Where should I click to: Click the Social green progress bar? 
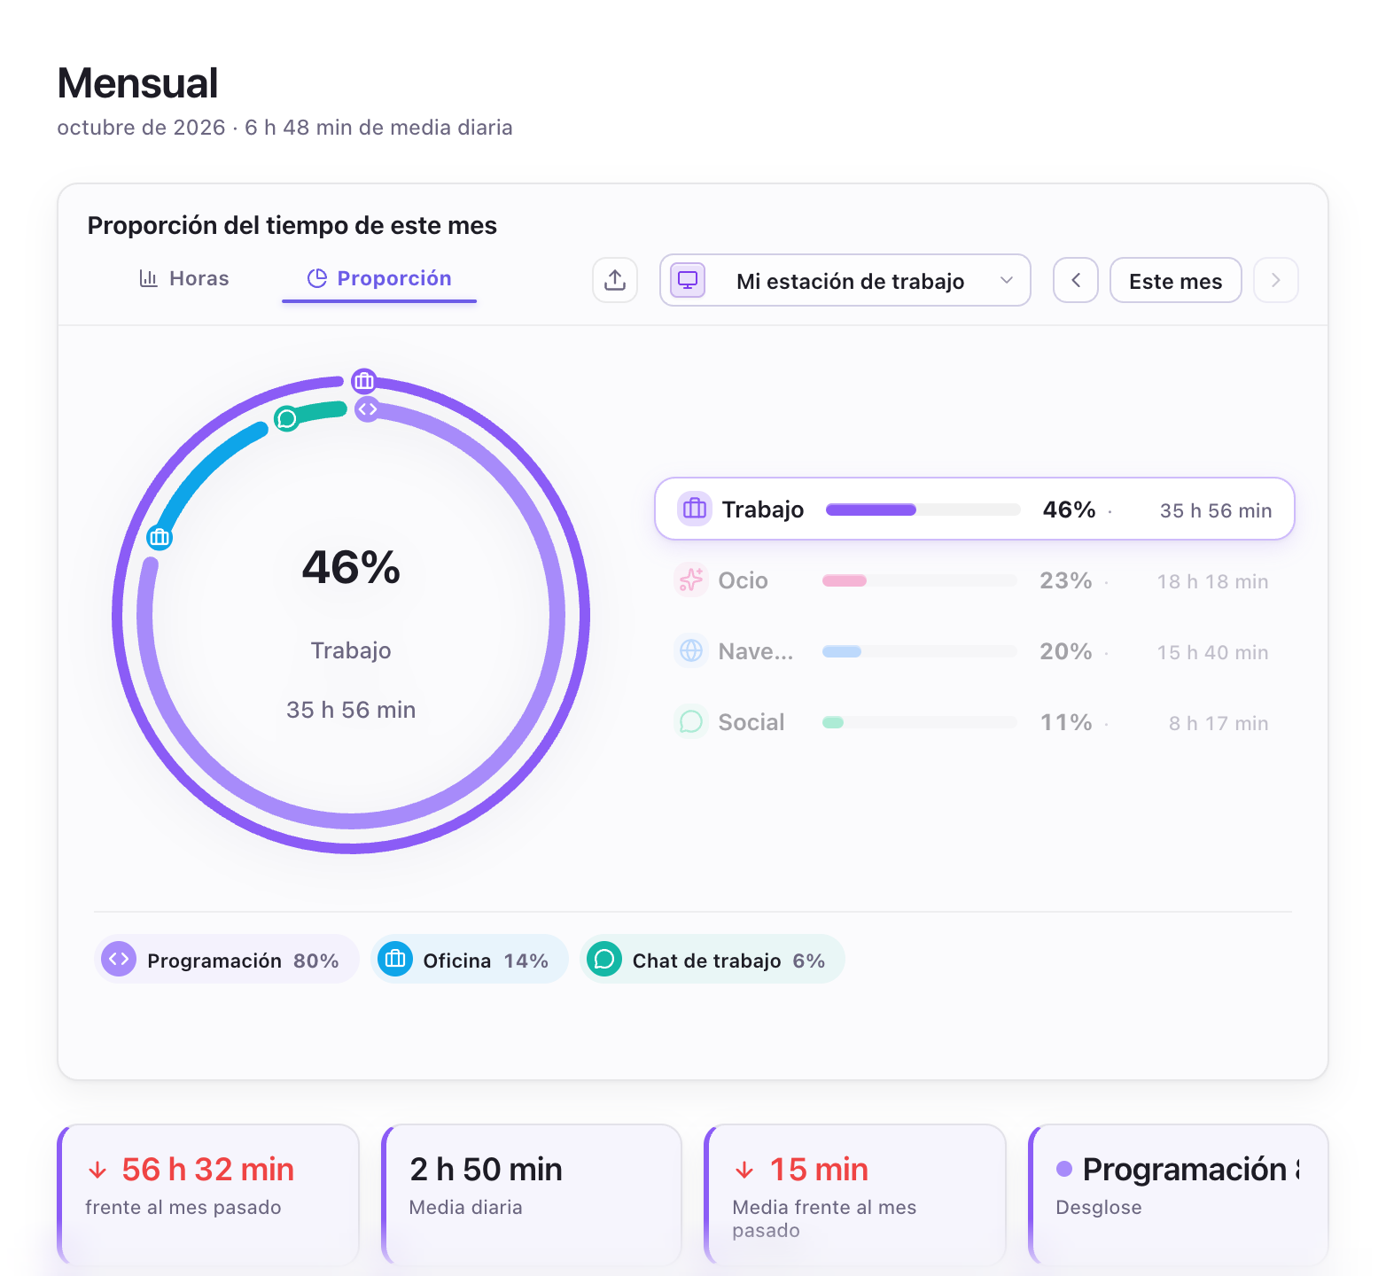[x=919, y=722]
